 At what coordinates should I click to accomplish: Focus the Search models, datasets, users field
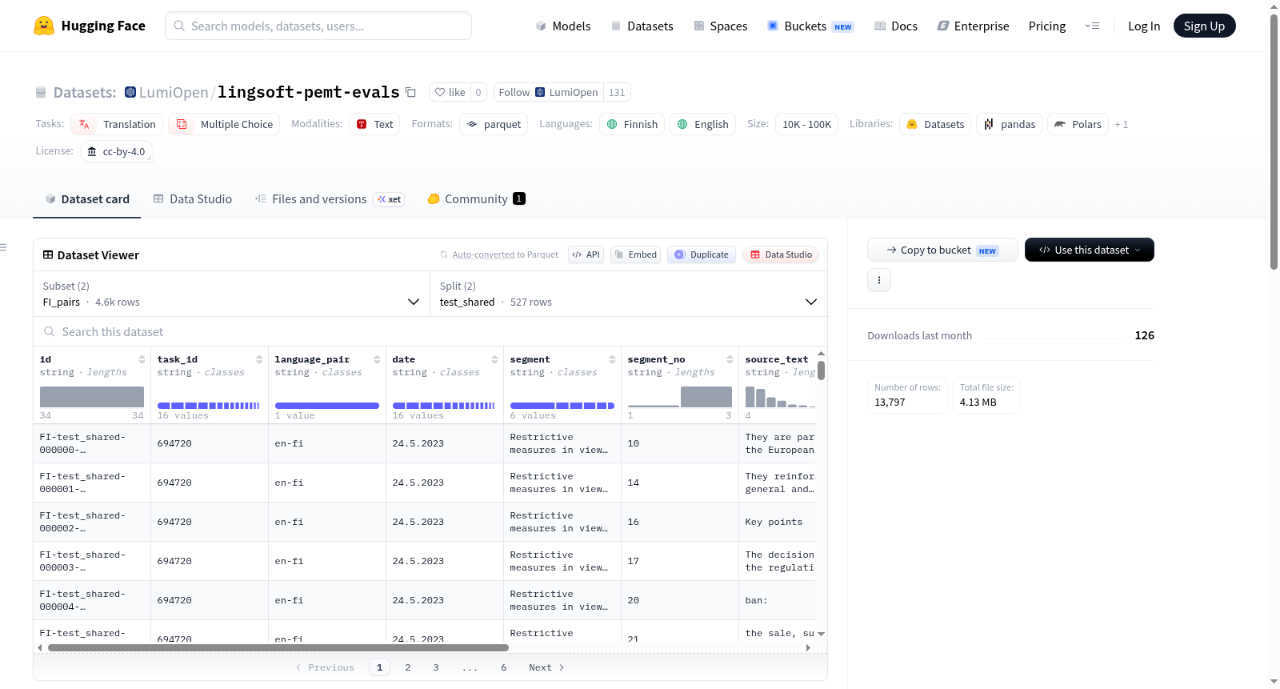pyautogui.click(x=318, y=26)
